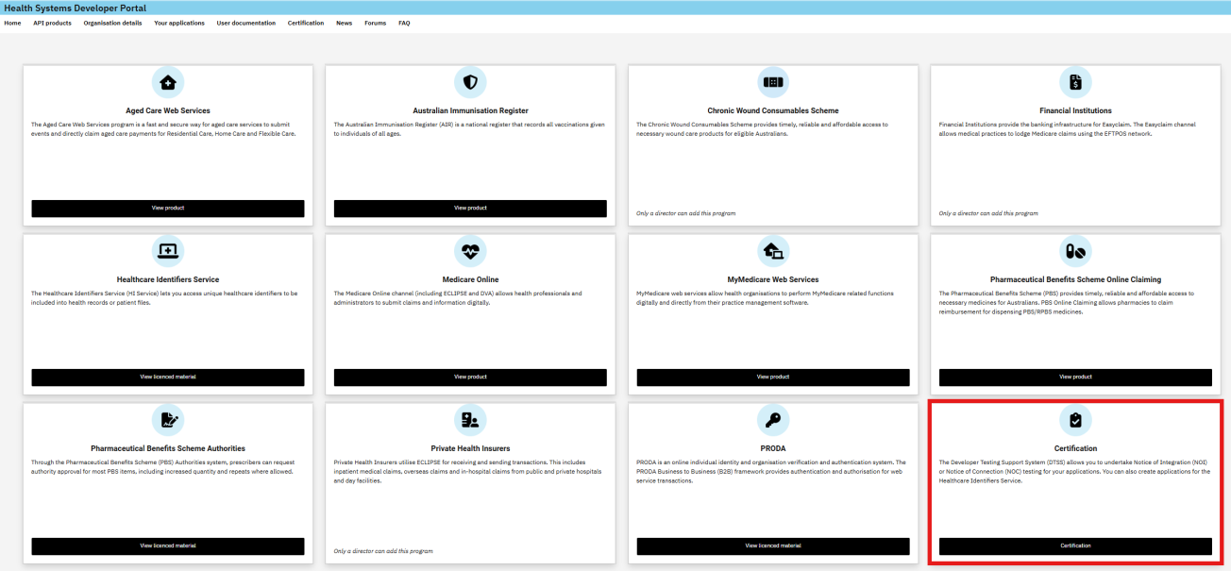Viewport: 1231px width, 571px height.
Task: Click the Medicare Online heartbeat icon
Action: pos(470,251)
